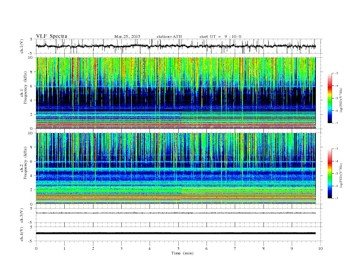The image size is (361, 279).
Task: Select the "Mar.25, 2015" date text
Action: 127,36
